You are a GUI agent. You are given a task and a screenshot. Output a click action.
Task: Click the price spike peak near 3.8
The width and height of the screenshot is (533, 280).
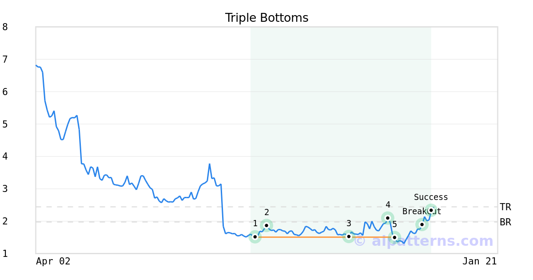210,164
